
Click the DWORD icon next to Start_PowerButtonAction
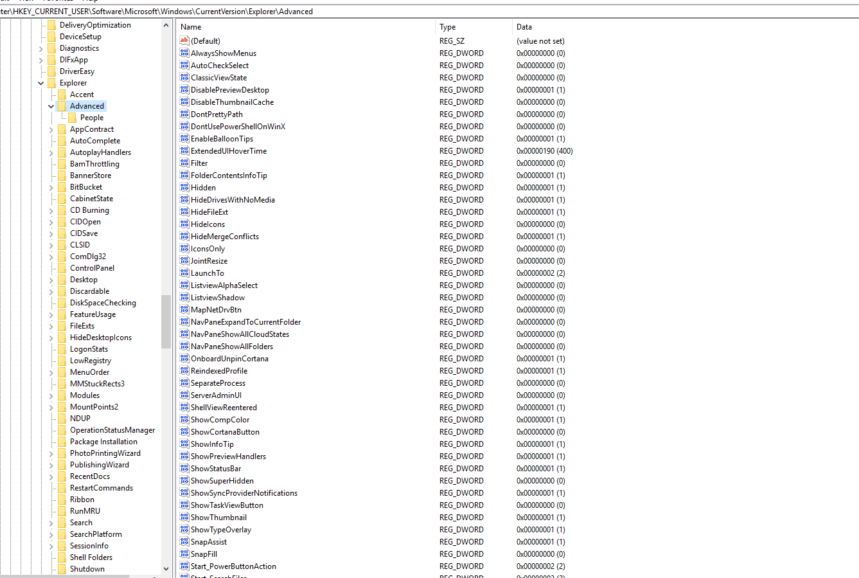184,566
